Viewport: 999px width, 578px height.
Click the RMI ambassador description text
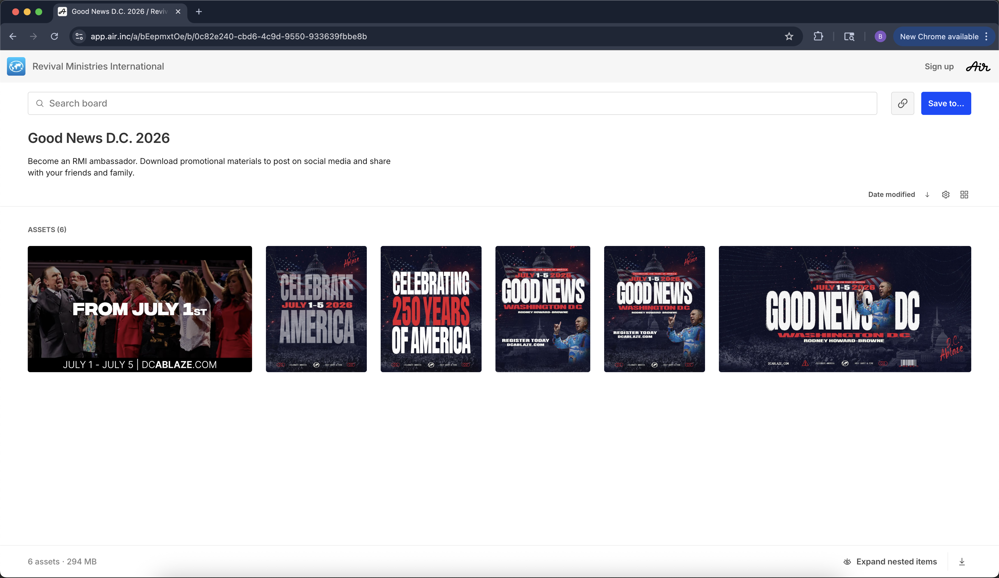pos(209,167)
